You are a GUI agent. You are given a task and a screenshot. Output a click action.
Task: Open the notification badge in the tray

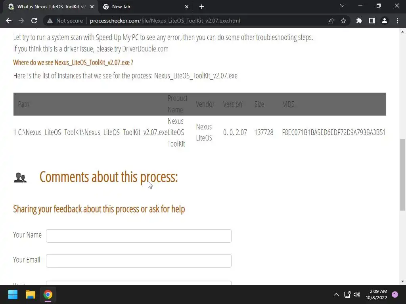click(395, 294)
